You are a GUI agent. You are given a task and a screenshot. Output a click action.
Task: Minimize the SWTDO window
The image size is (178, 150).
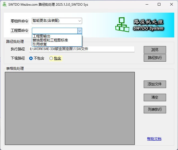[x=147, y=5]
